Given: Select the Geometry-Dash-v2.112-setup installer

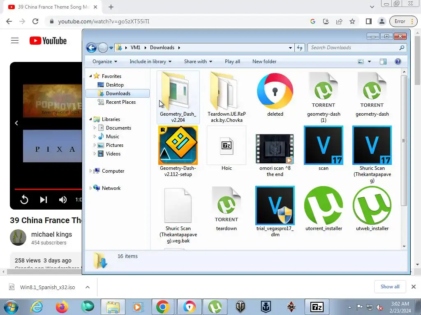Looking at the screenshot, I should click(x=178, y=151).
